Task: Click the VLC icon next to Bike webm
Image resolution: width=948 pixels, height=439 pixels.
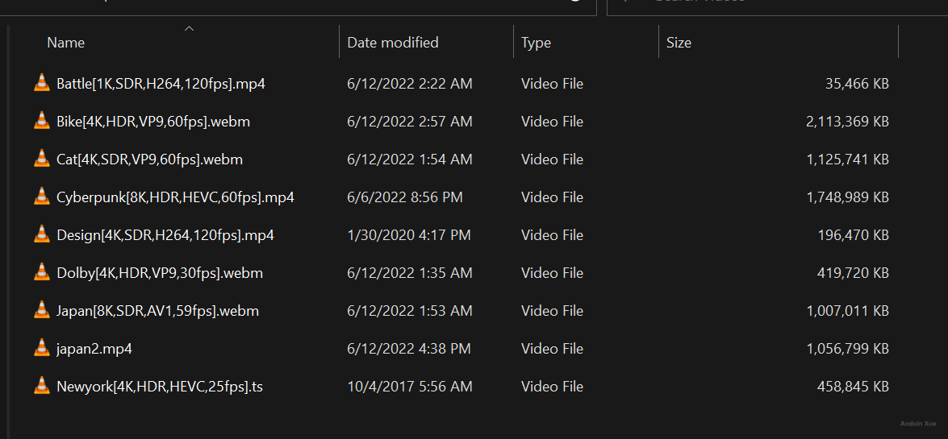Action: pyautogui.click(x=42, y=121)
